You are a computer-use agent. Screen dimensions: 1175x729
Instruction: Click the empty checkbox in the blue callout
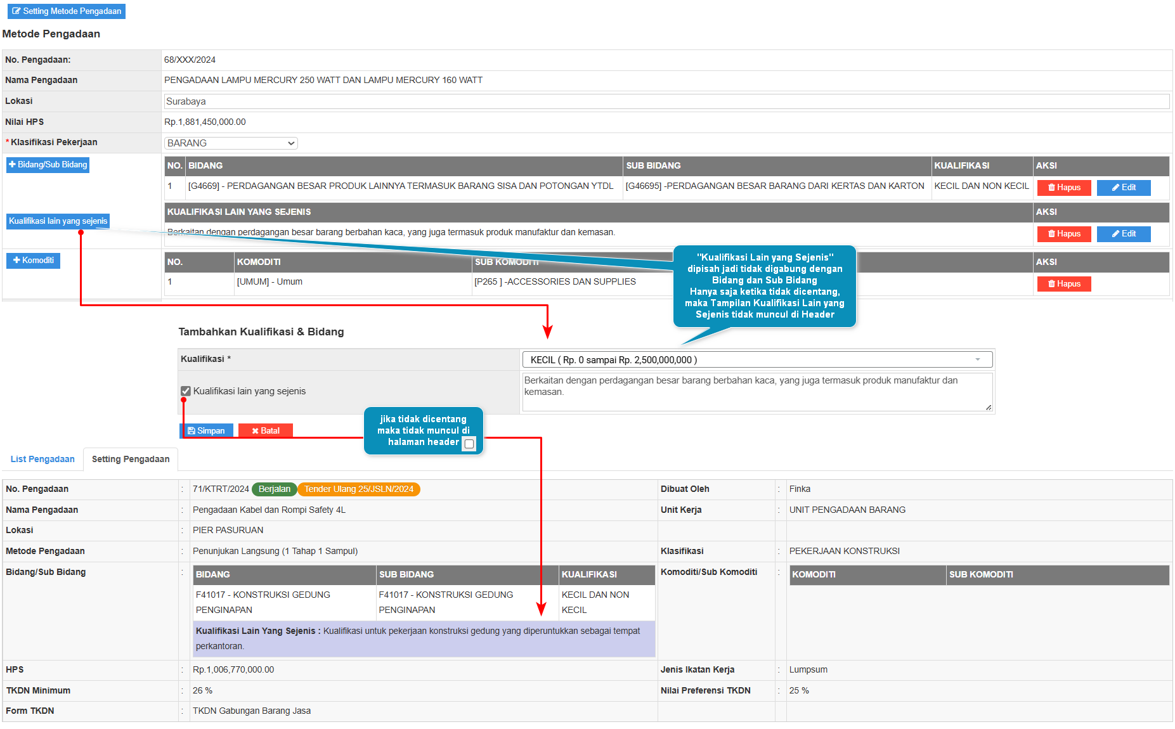click(x=469, y=444)
